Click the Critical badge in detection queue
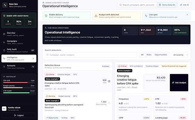The image size is (195, 120). pyautogui.click(x=50, y=74)
